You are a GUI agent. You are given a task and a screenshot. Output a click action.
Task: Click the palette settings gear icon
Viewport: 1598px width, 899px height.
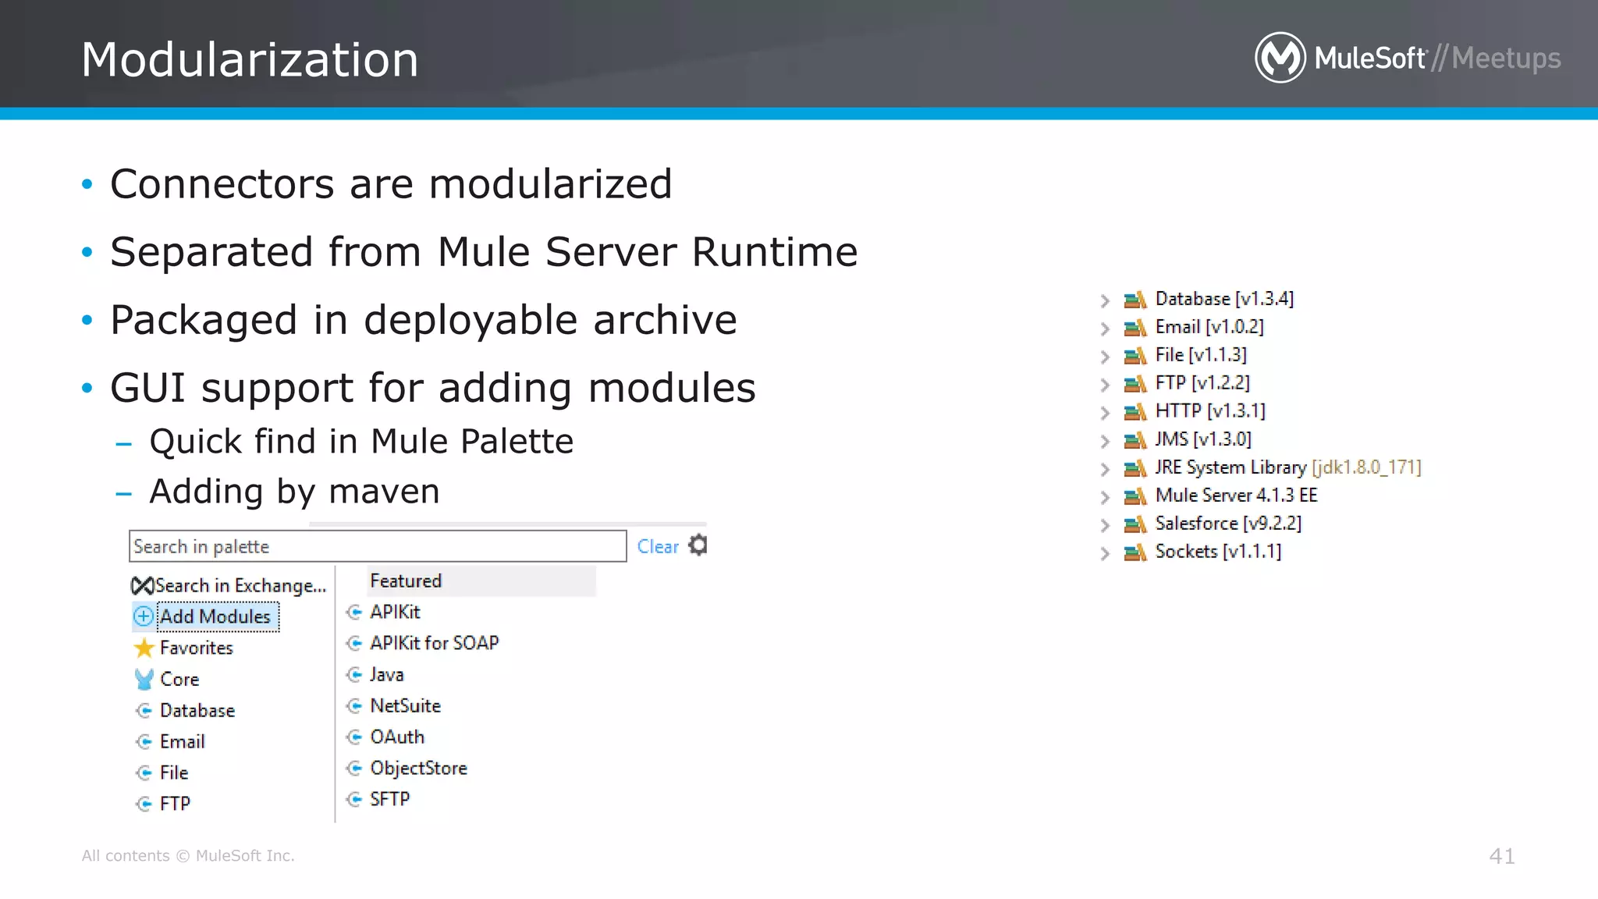click(698, 545)
